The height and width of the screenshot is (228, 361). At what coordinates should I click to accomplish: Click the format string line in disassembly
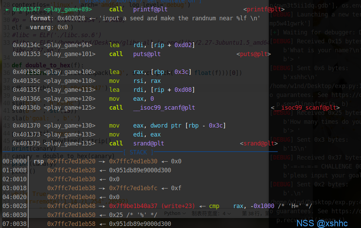(x=145, y=18)
